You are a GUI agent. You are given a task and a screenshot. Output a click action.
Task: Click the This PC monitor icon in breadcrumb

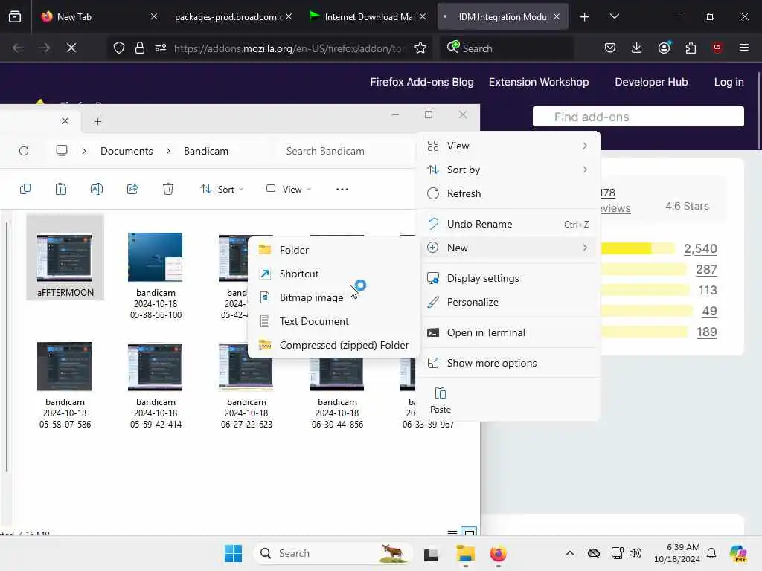click(62, 150)
